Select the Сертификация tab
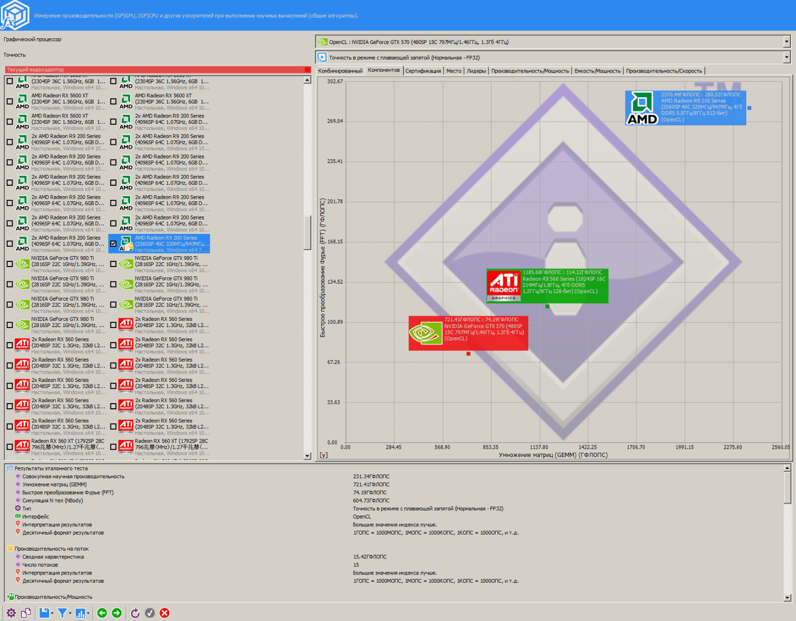Screen dimensions: 796x621 pos(423,71)
